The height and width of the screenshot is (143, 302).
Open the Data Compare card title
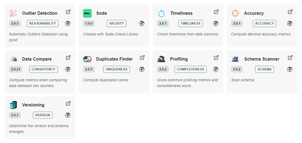37,59
